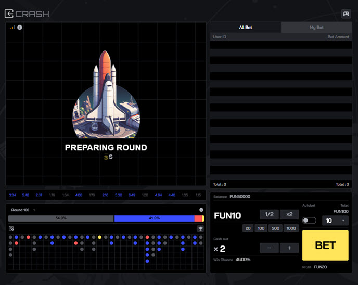Double the bet with the ×2 button

[x=289, y=214]
